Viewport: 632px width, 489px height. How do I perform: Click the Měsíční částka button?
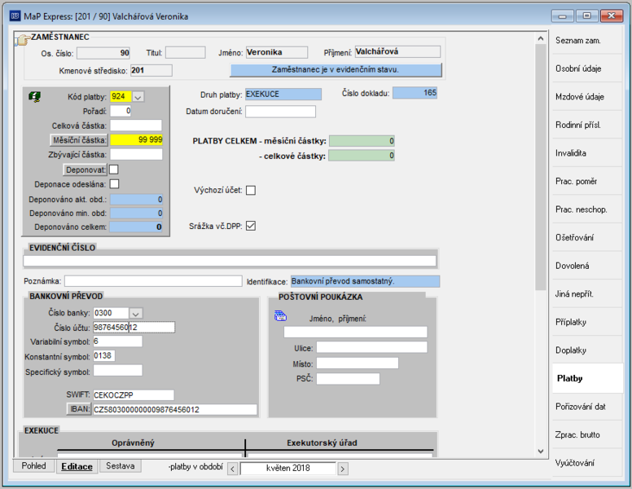point(79,140)
